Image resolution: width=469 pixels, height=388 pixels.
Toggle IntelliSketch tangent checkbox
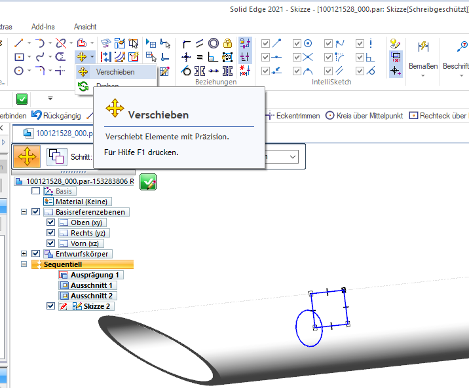point(360,71)
